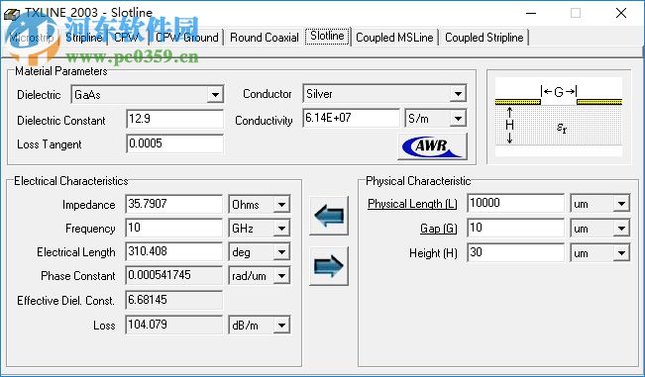Click the Conductivity value field

(x=351, y=119)
